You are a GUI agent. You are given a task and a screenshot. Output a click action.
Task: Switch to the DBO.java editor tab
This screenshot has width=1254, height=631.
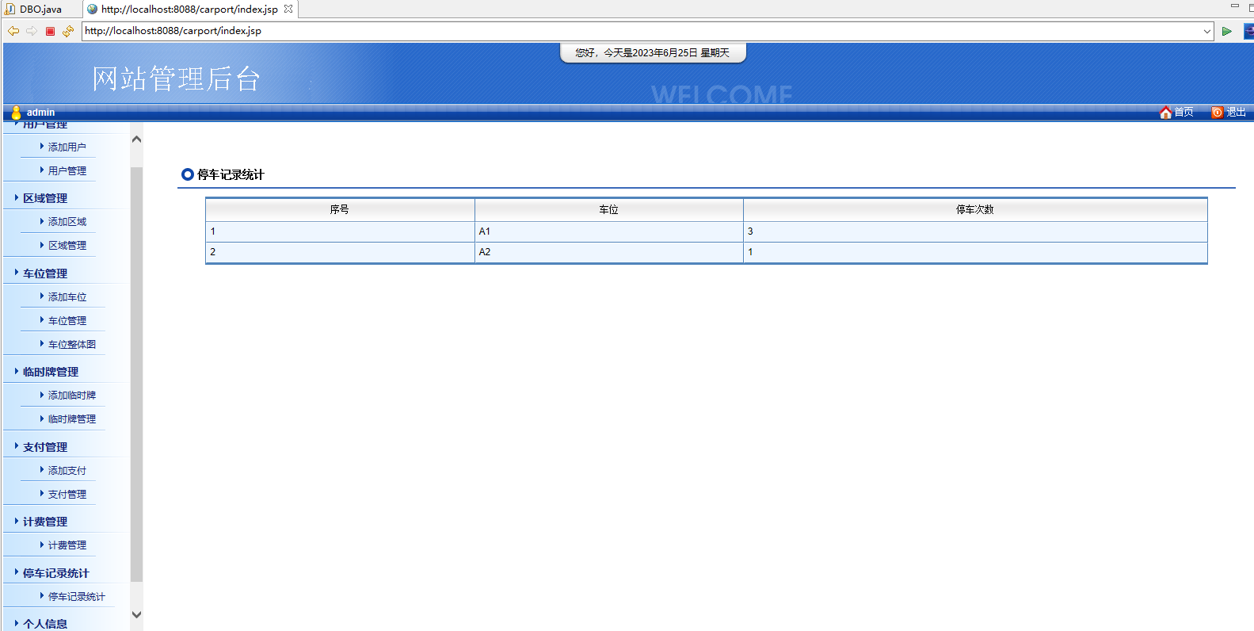40,9
